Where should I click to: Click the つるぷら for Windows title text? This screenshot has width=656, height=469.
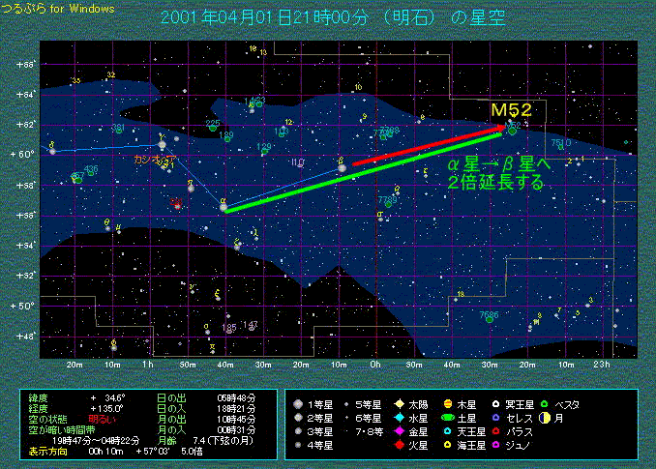[57, 8]
